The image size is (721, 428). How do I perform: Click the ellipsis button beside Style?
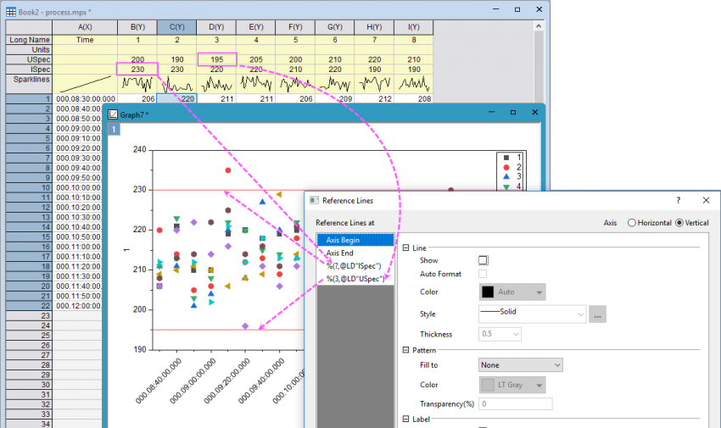[x=597, y=314]
